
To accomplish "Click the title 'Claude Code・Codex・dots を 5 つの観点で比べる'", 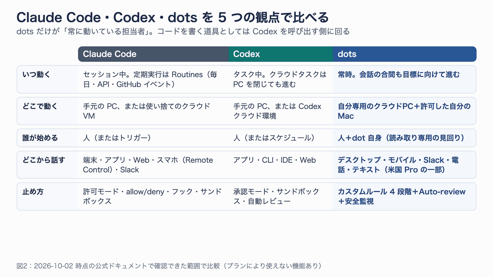I will pyautogui.click(x=173, y=17).
